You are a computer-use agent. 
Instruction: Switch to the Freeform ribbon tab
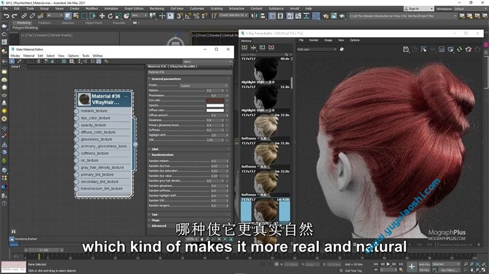[44, 23]
